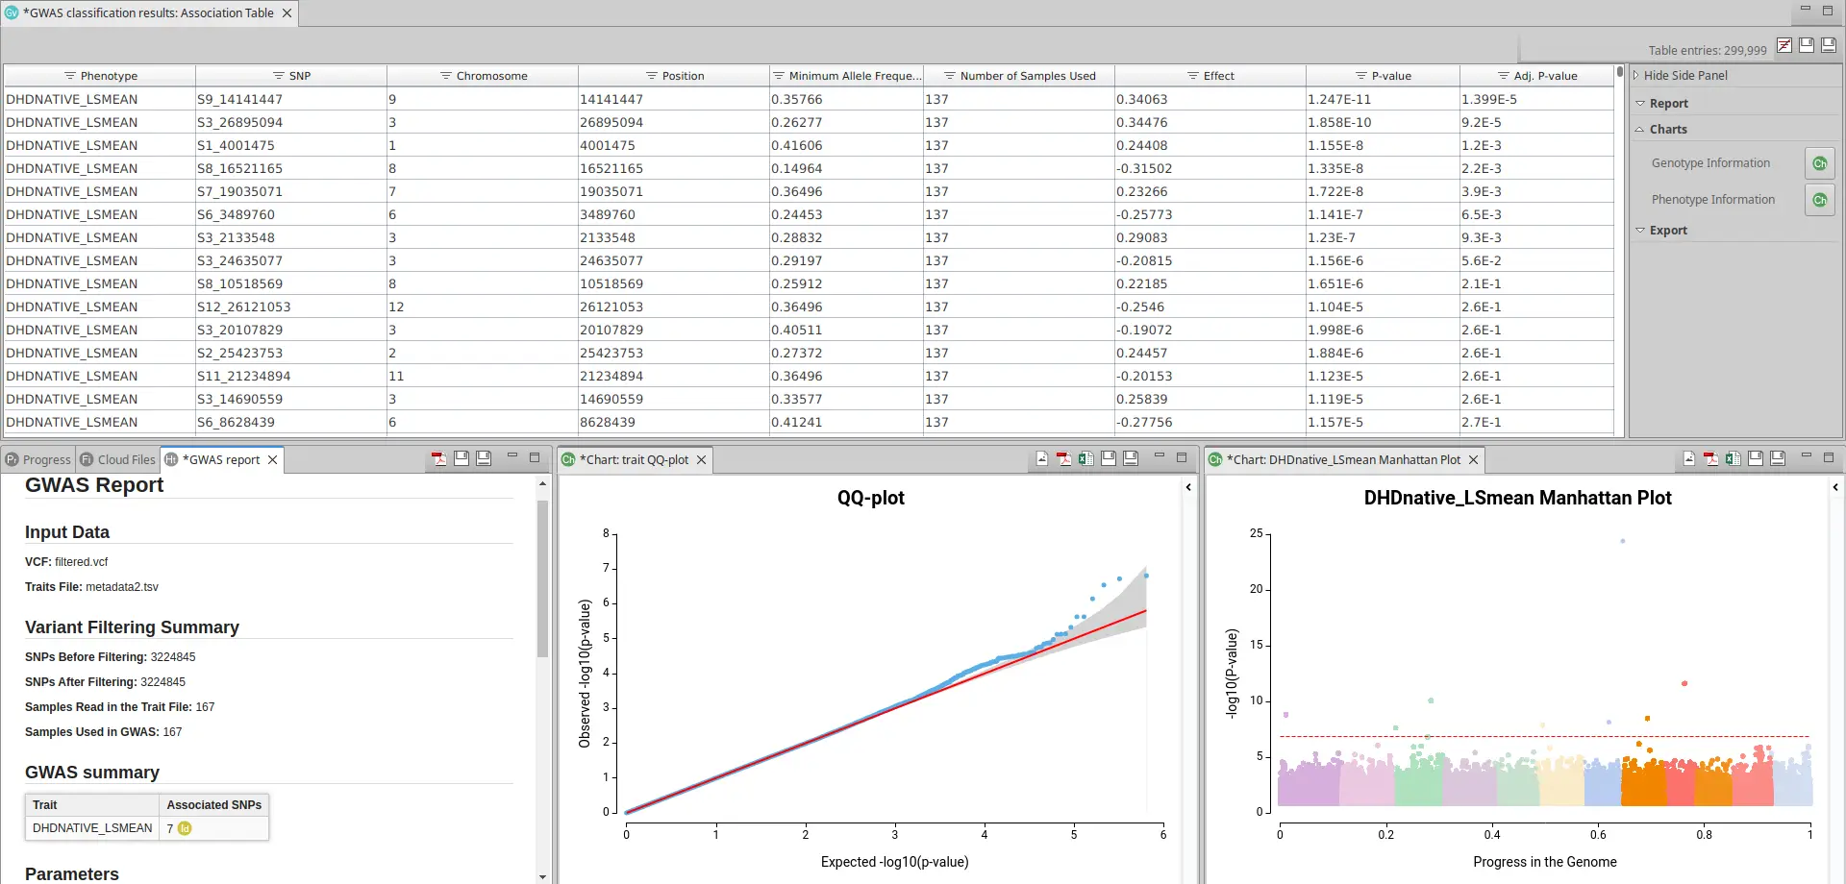Click Save As icon in Manhattan Plot toolbar
Viewport: 1846px width, 884px height.
click(x=1778, y=459)
